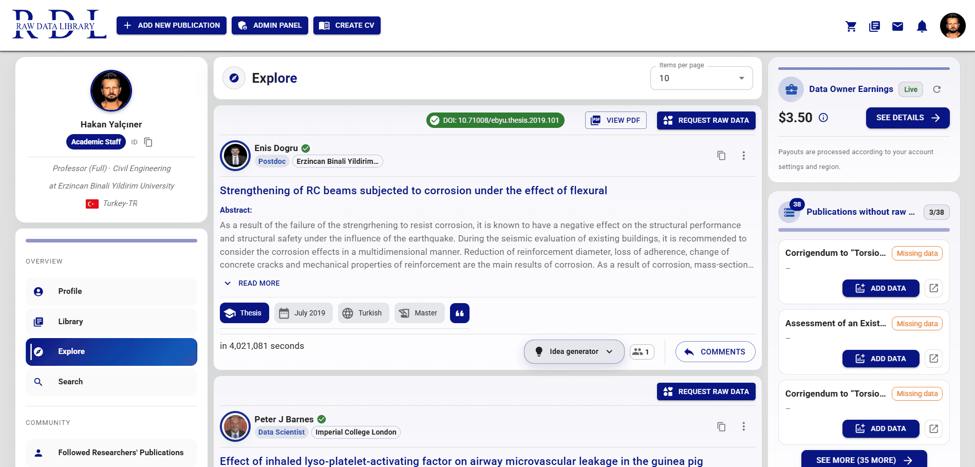Add data to last Corrigendum entry

[880, 428]
